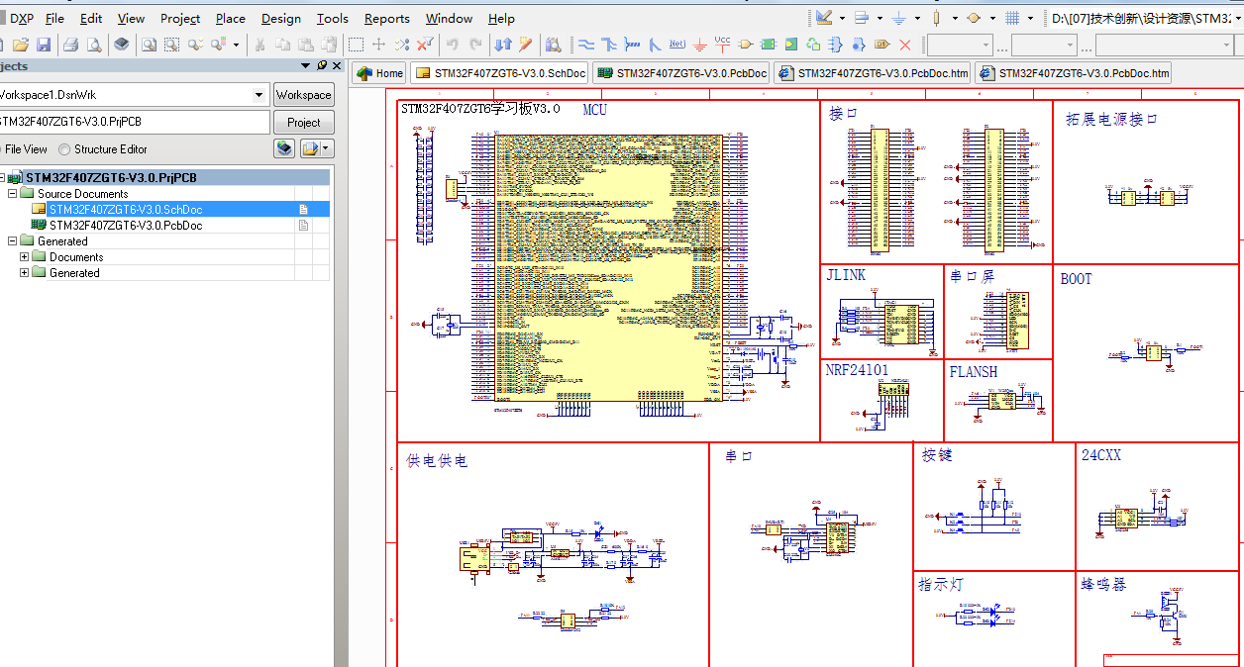Activate the move selection tool
The image size is (1244, 667).
click(x=378, y=45)
